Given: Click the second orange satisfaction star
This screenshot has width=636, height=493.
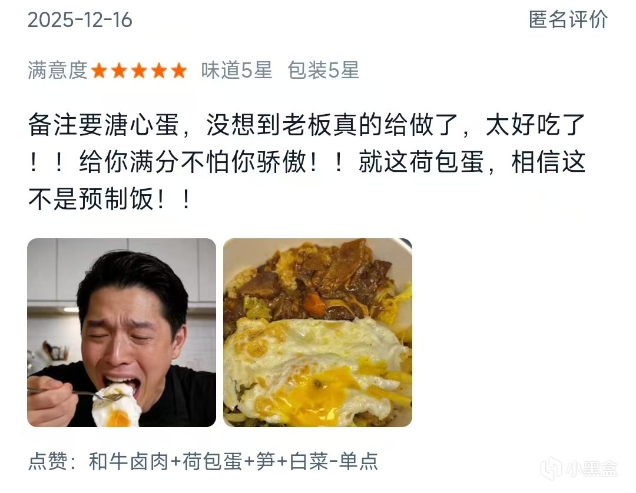Looking at the screenshot, I should pyautogui.click(x=119, y=71).
